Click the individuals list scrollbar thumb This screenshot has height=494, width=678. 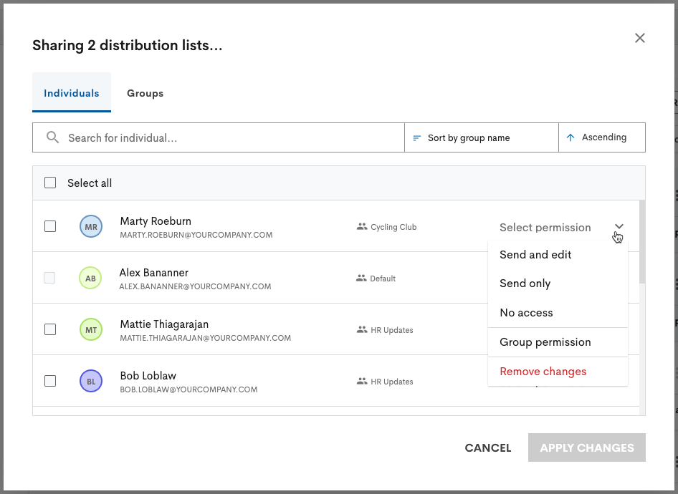(642, 242)
